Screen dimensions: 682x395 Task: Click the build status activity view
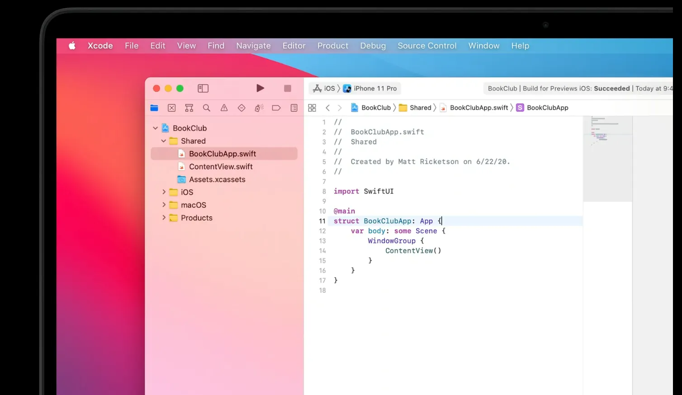[578, 89]
